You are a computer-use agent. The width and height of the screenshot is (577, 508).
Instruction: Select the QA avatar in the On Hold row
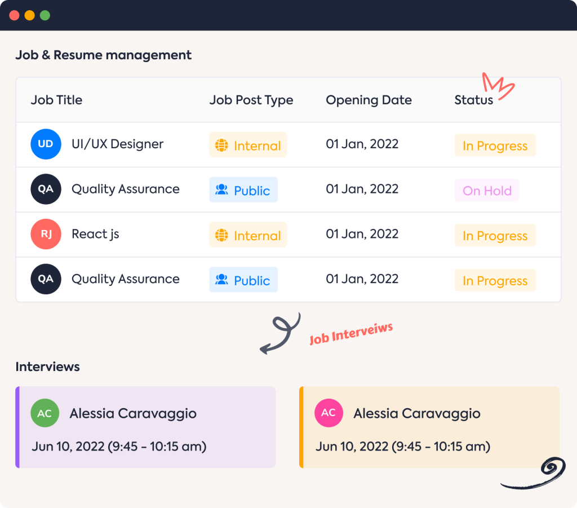pos(46,189)
